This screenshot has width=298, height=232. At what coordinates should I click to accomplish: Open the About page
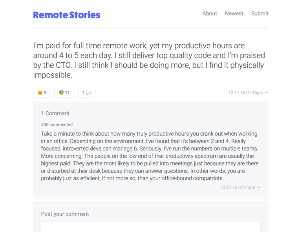tap(209, 13)
